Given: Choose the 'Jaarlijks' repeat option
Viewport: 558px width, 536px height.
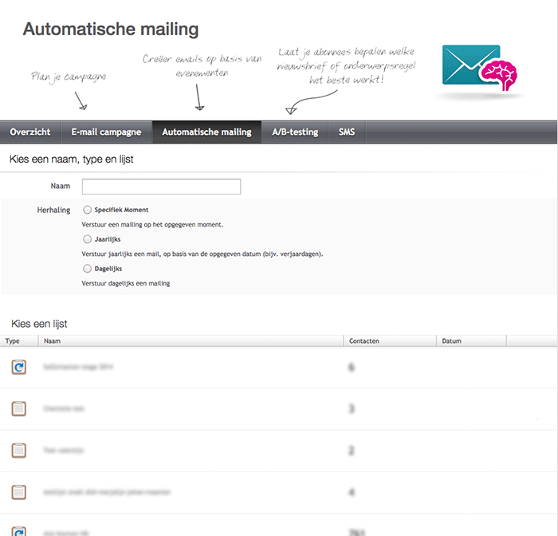Looking at the screenshot, I should click(x=87, y=238).
